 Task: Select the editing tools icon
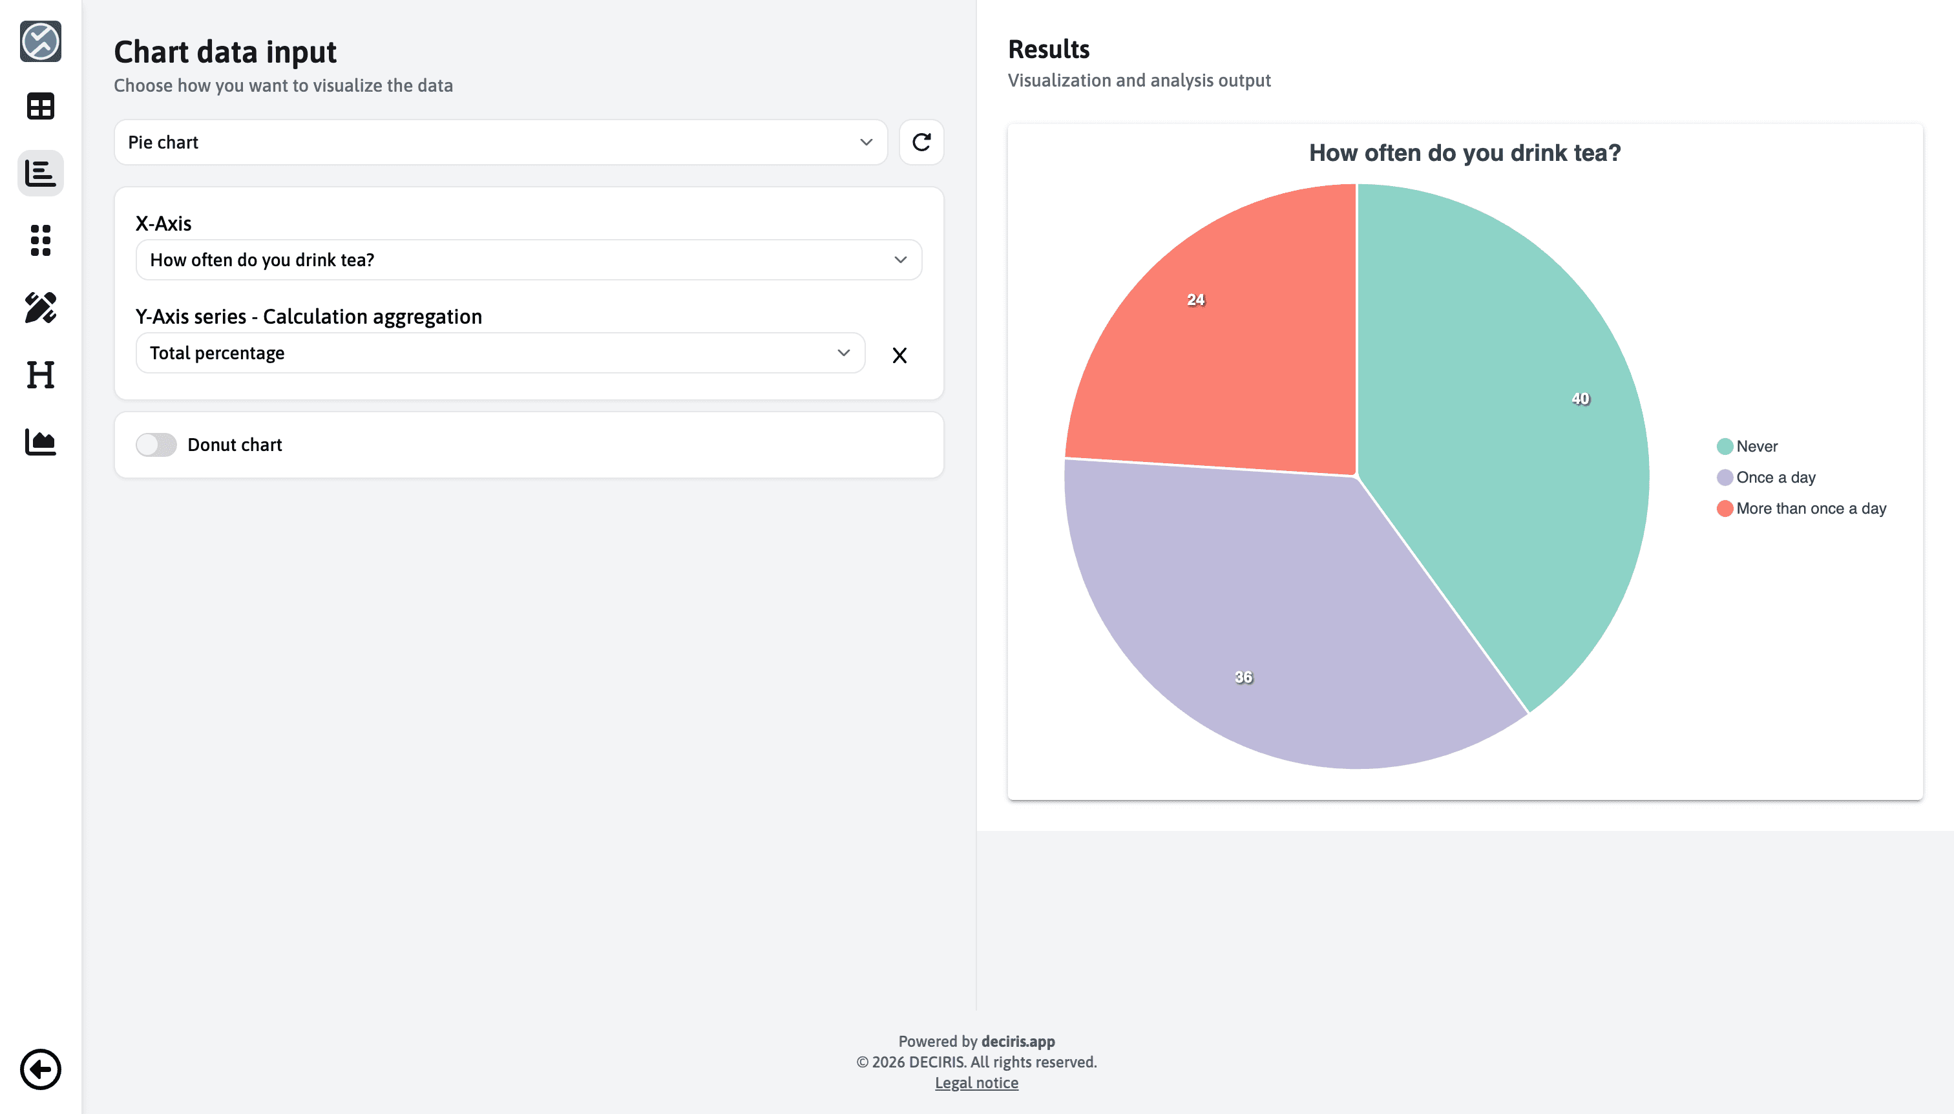(x=41, y=308)
